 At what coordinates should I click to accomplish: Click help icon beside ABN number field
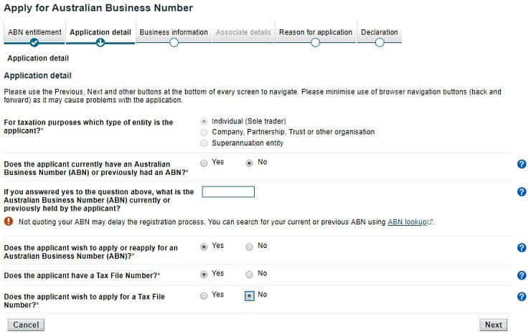(522, 191)
